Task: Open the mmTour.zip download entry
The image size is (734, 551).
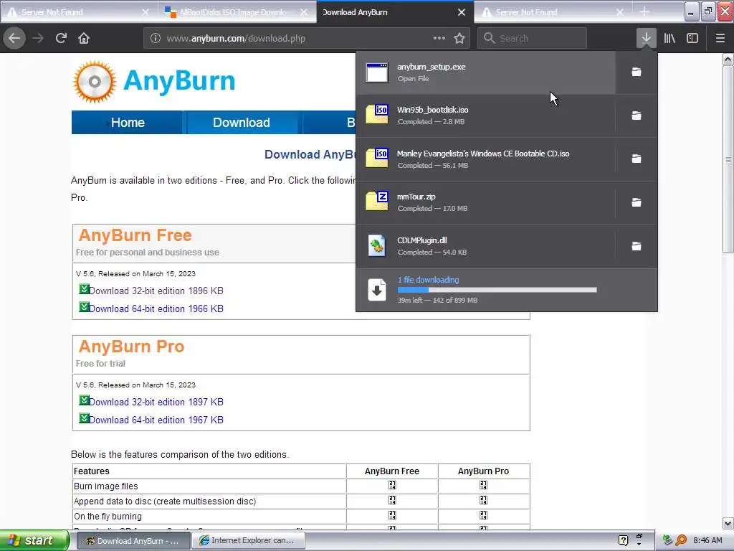Action: click(x=486, y=202)
